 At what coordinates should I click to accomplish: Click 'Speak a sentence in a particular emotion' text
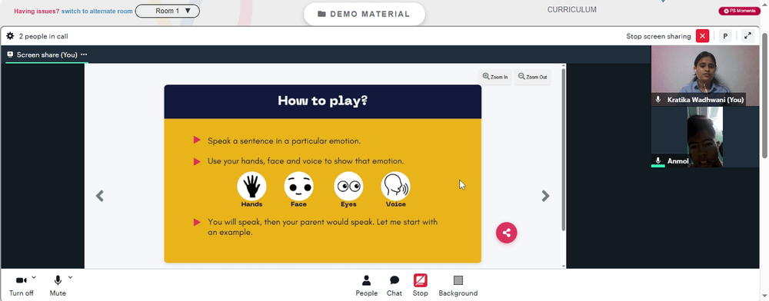pyautogui.click(x=284, y=141)
